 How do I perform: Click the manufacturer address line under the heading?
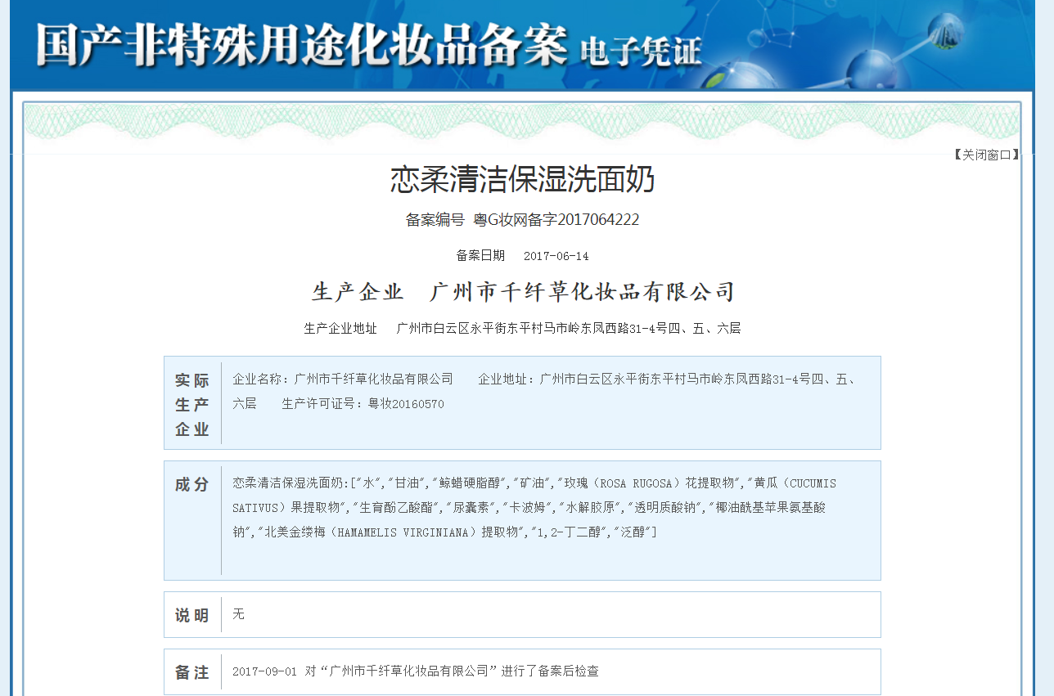coord(569,328)
